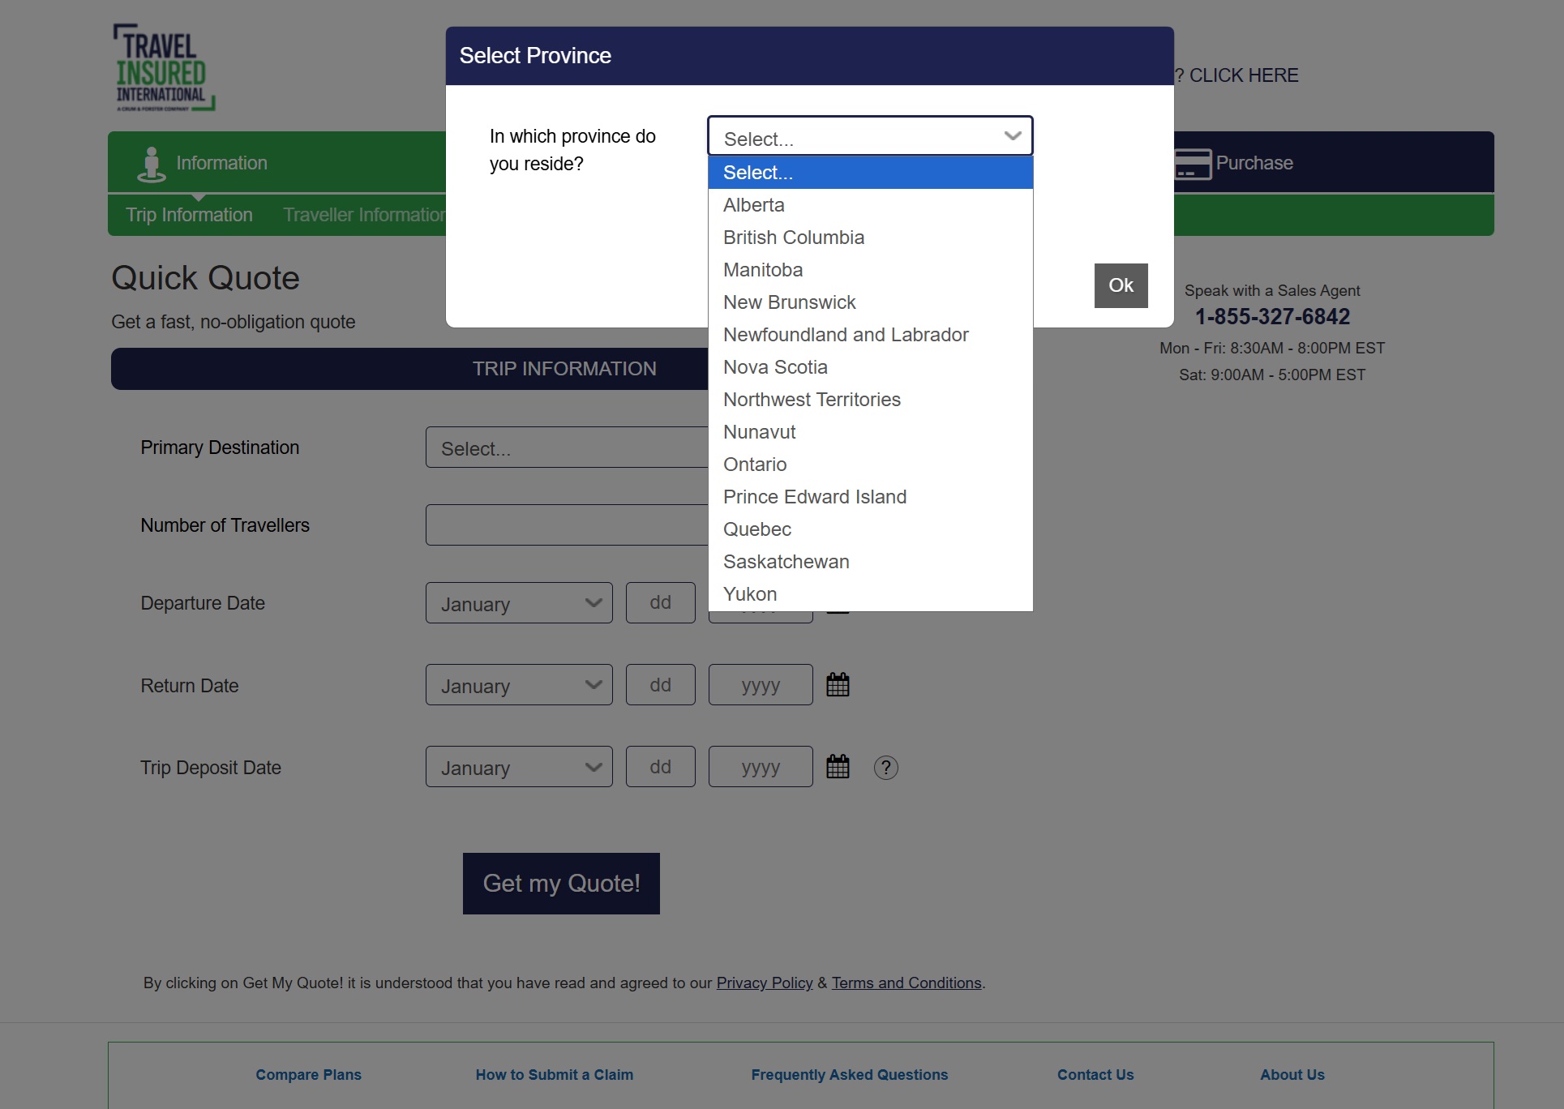Click the Get my Quote! button
Viewport: 1564px width, 1109px height.
click(561, 884)
